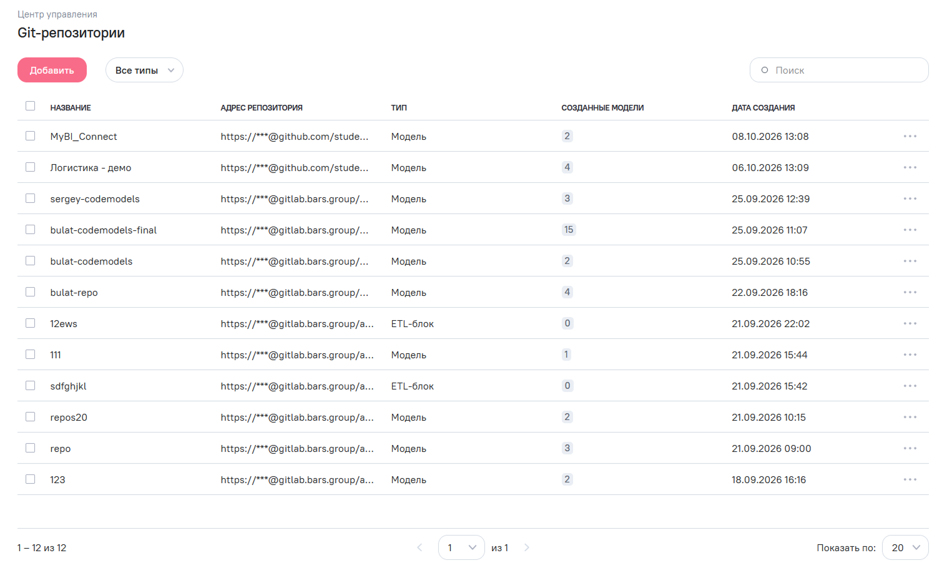This screenshot has width=942, height=563.
Task: Sort by Дата создания column header
Action: (x=763, y=108)
